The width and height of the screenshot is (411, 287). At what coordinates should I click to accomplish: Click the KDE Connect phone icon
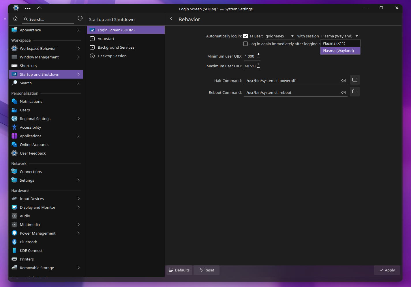point(14,250)
